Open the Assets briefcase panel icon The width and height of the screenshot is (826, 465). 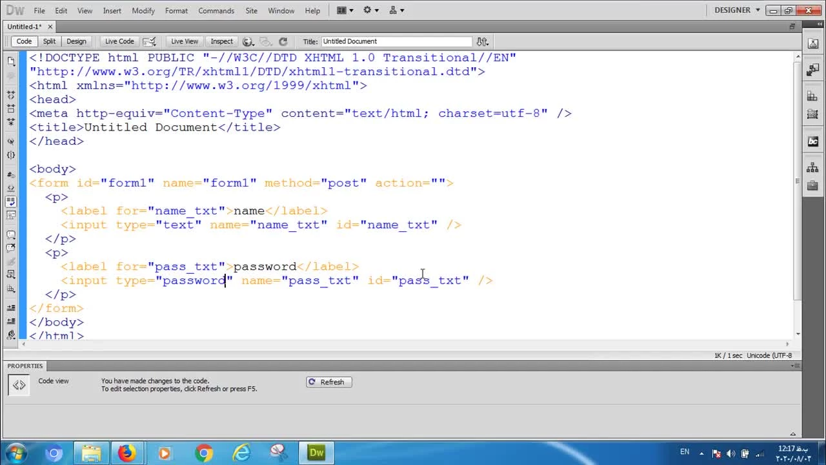coord(813,186)
